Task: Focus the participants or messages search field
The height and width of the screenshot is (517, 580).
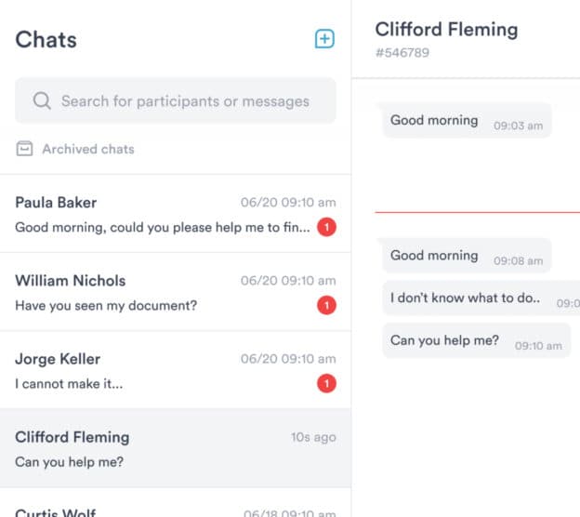Action: coord(185,101)
